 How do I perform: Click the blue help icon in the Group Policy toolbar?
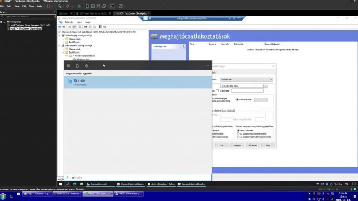(x=100, y=27)
